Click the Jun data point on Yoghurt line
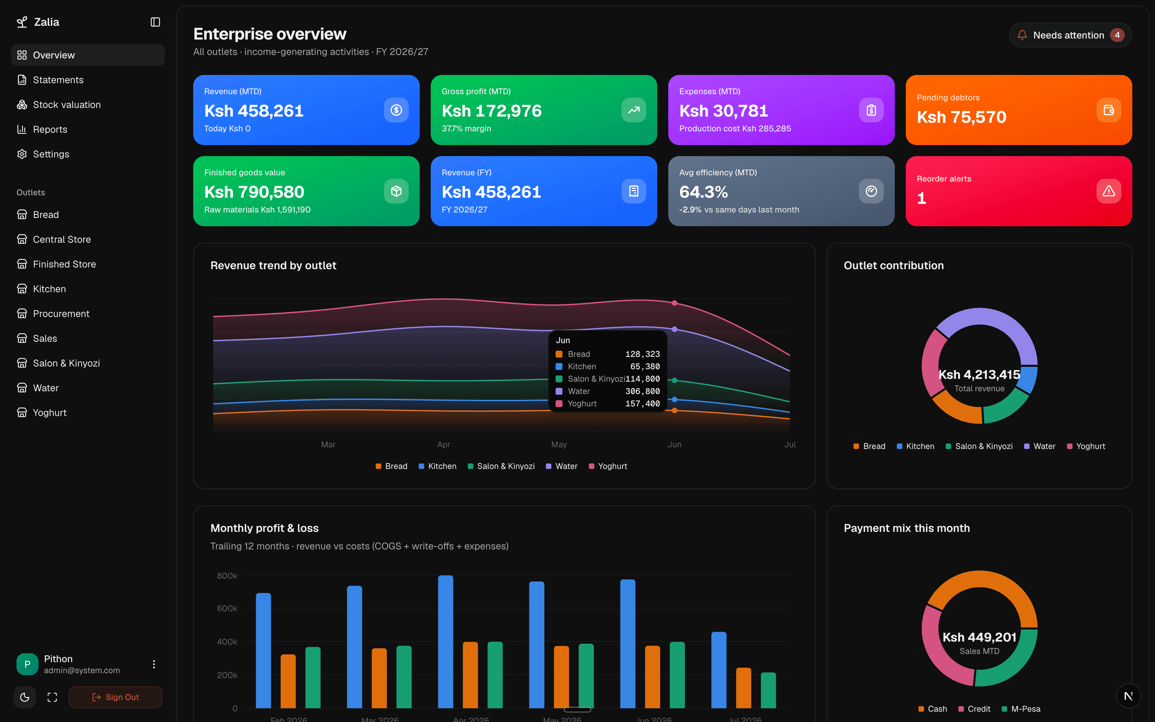1155x722 pixels. point(674,303)
